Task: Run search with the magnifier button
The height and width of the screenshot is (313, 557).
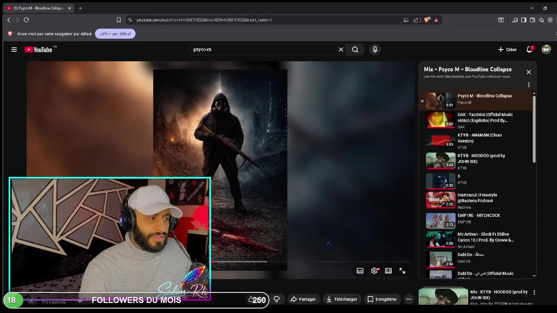Action: coord(355,50)
